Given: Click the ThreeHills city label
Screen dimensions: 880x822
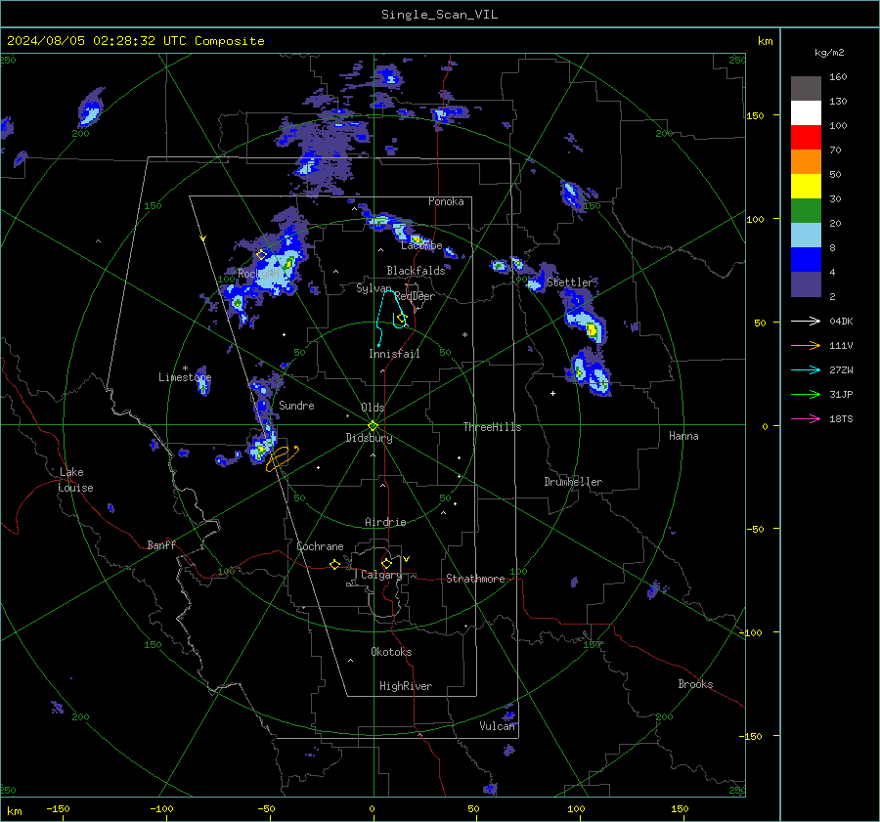Looking at the screenshot, I should click(x=492, y=427).
